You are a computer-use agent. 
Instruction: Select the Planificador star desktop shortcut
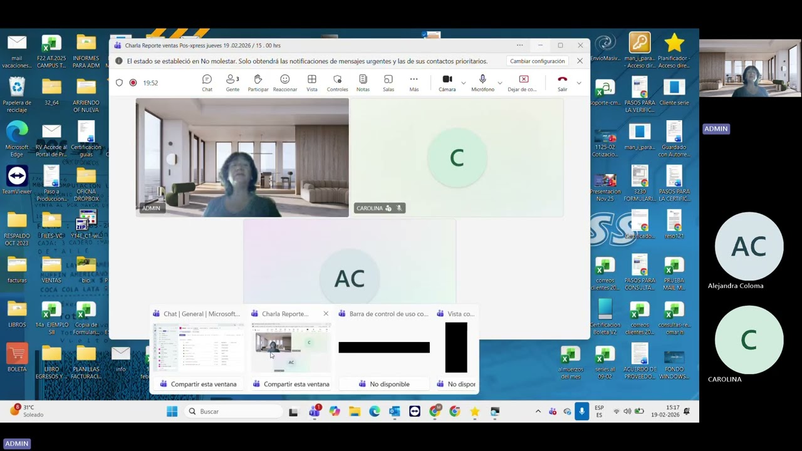pos(674,51)
